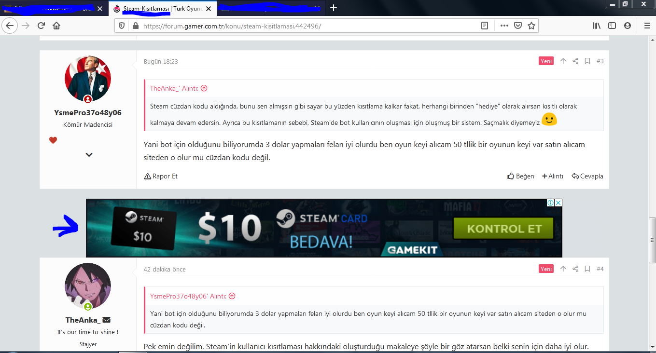Like post #3 with Beğen
Viewport: 656px width, 353px height.
point(521,176)
